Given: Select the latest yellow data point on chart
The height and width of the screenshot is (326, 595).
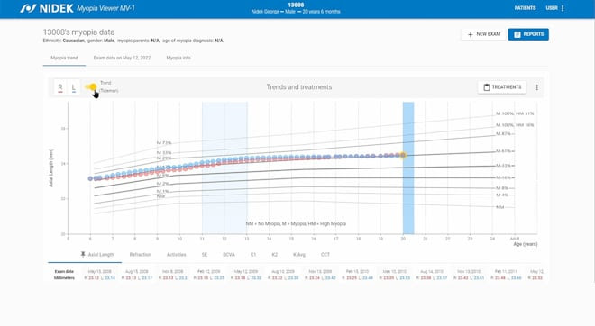Looking at the screenshot, I should click(403, 155).
